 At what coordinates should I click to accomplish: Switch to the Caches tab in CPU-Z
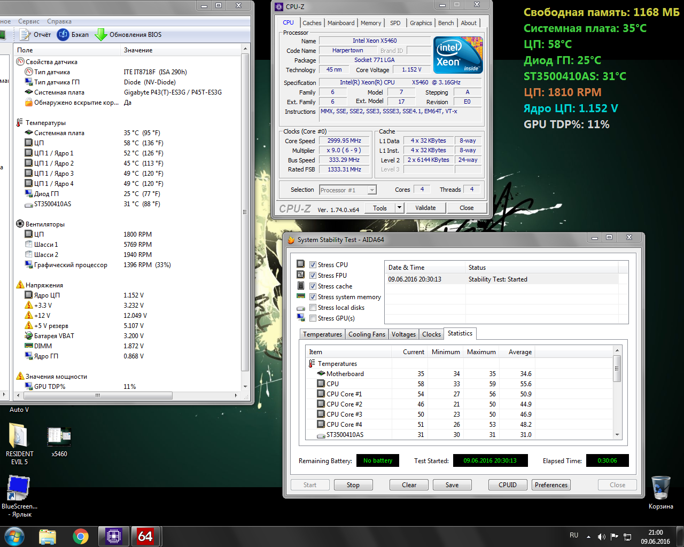coord(312,23)
